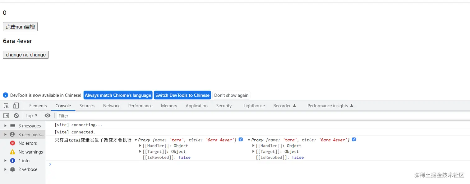Click the info badge beside second Proxy object
470x184 pixels.
tap(354, 140)
